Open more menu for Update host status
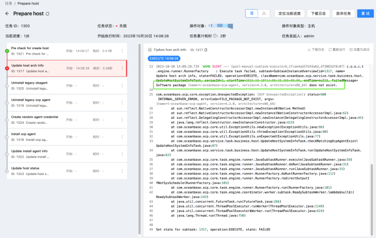Image resolution: width=376 pixels, height=238 pixels. coord(122,171)
